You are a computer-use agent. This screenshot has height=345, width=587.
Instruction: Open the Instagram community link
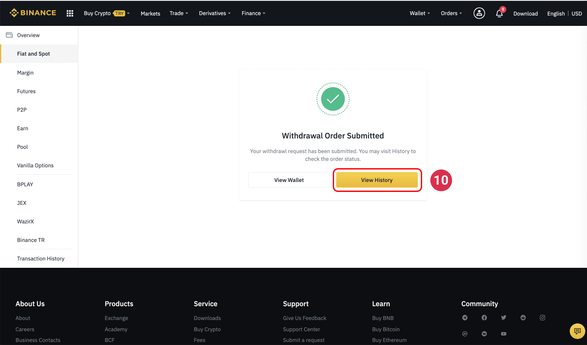click(x=543, y=318)
